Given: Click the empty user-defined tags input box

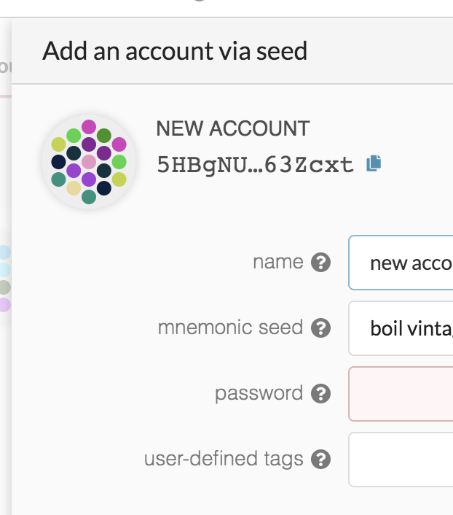Looking at the screenshot, I should click(x=401, y=460).
